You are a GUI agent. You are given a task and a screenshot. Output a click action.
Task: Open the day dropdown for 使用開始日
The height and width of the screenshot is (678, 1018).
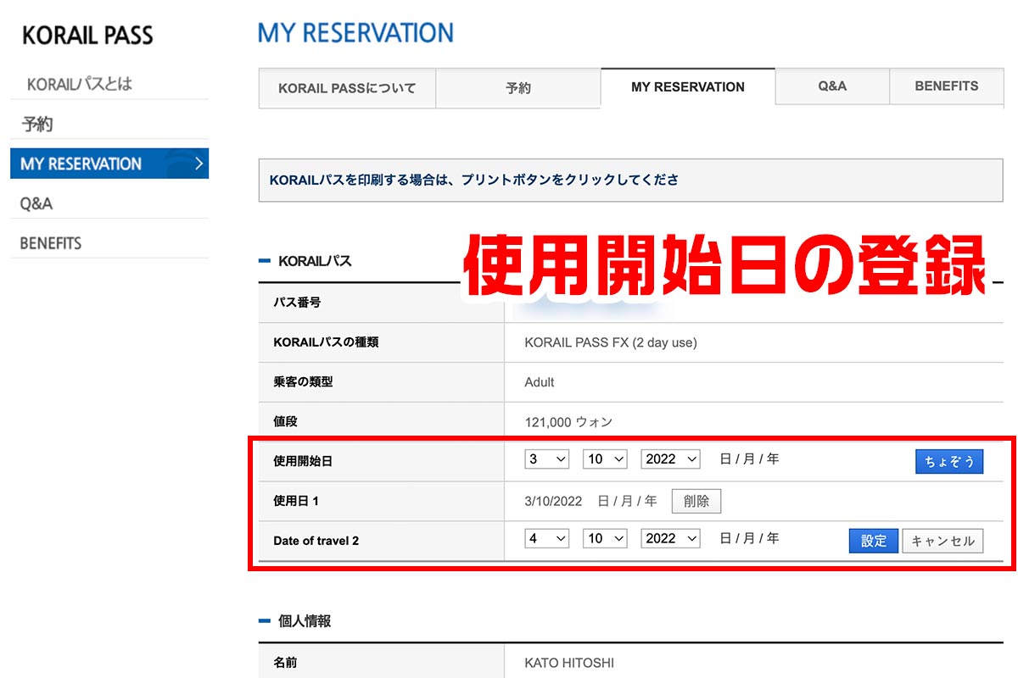pyautogui.click(x=547, y=459)
